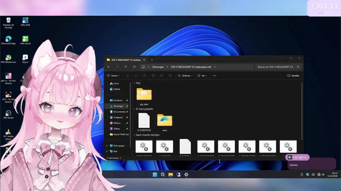Screen dimensions: 341x191
Task: Open the Ver view dropdown
Action: click(x=202, y=76)
